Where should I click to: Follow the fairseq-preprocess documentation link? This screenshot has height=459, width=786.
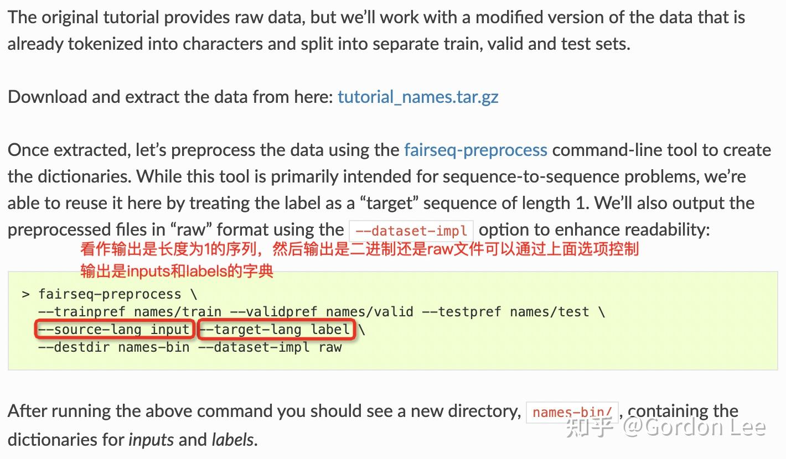click(x=475, y=150)
